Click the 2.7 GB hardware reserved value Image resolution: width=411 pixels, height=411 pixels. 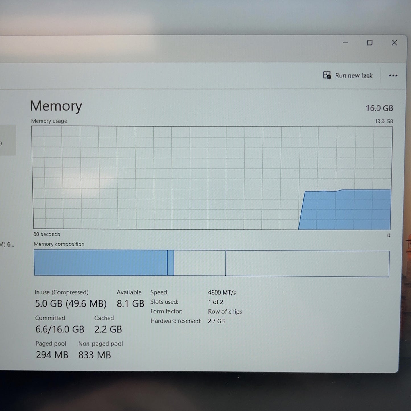click(x=216, y=321)
